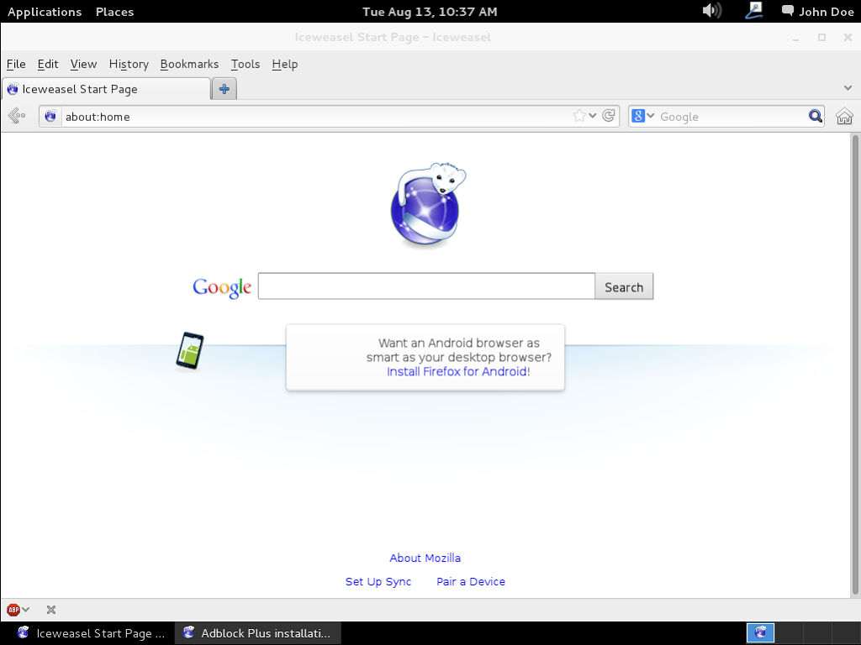861x645 pixels.
Task: Open the About Mozilla link
Action: pyautogui.click(x=425, y=558)
